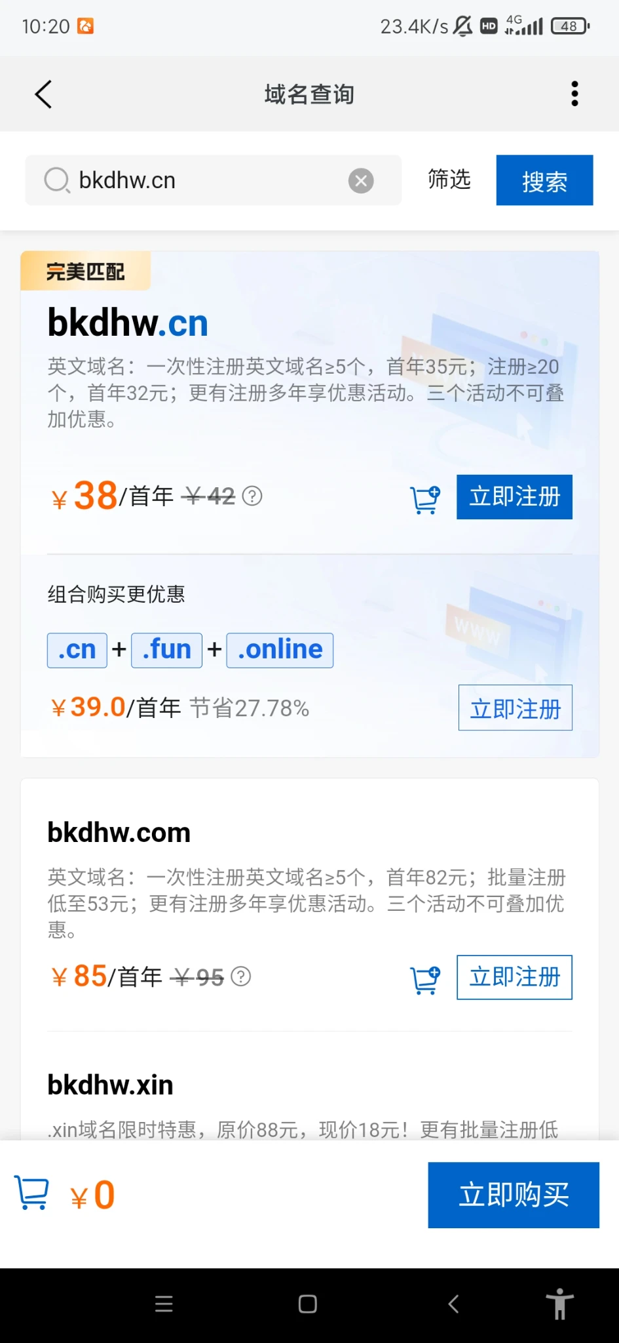Tap the back arrow in the header
The height and width of the screenshot is (1343, 619).
coord(43,94)
